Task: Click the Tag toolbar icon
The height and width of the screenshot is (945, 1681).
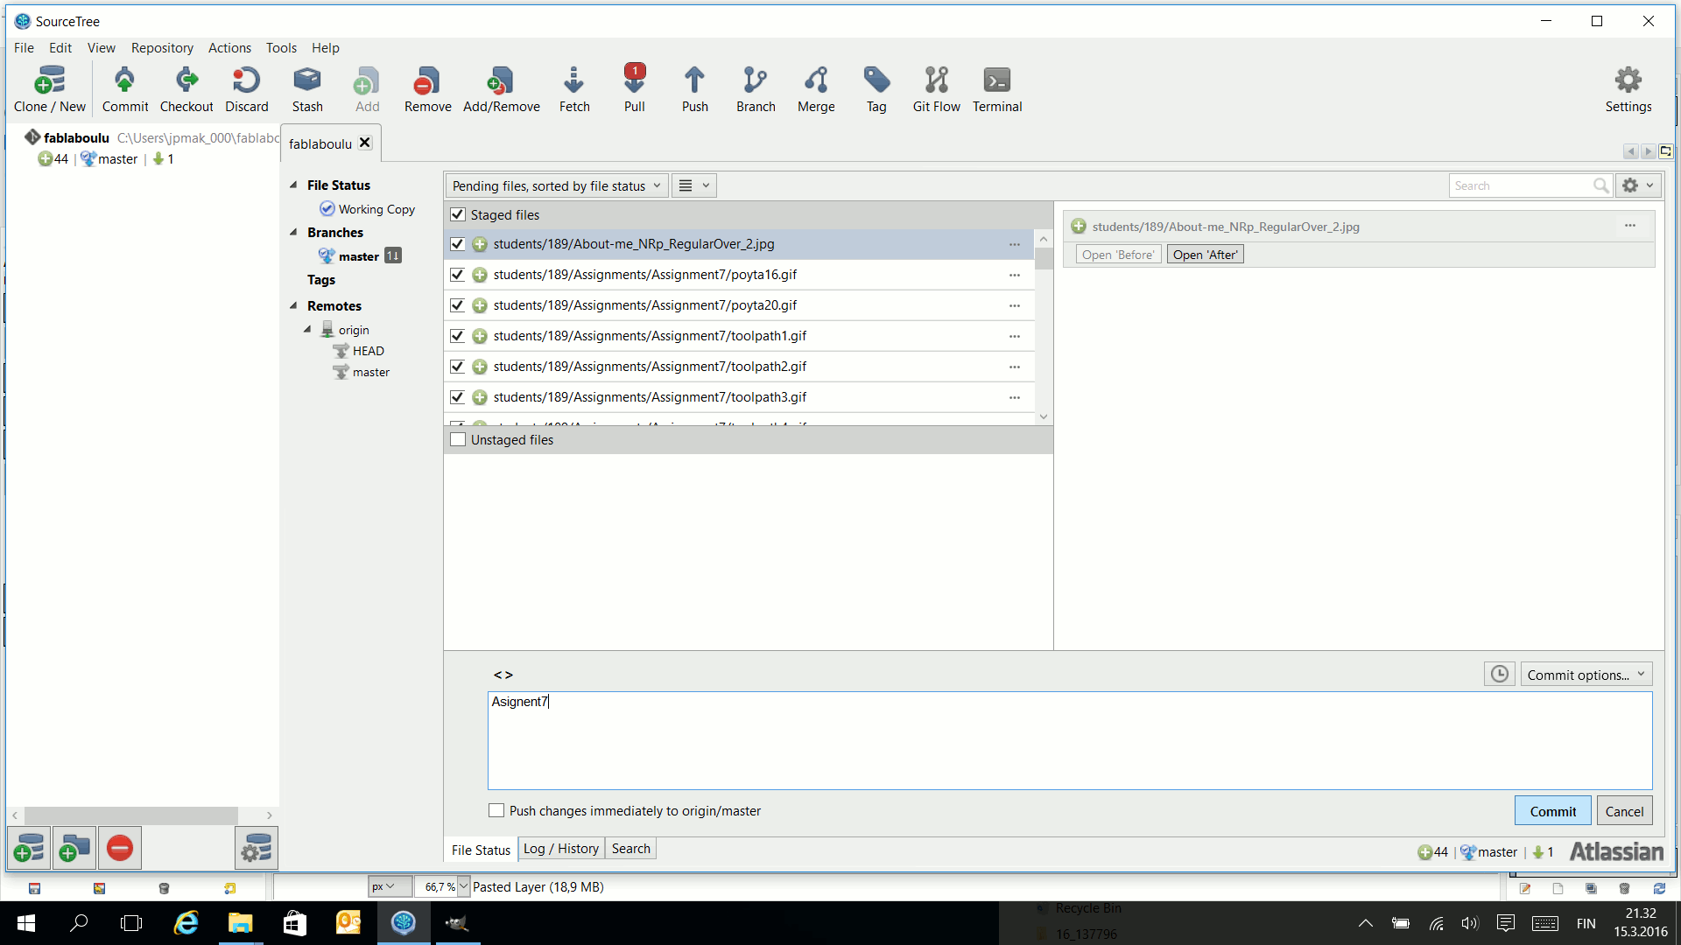Action: pos(876,89)
